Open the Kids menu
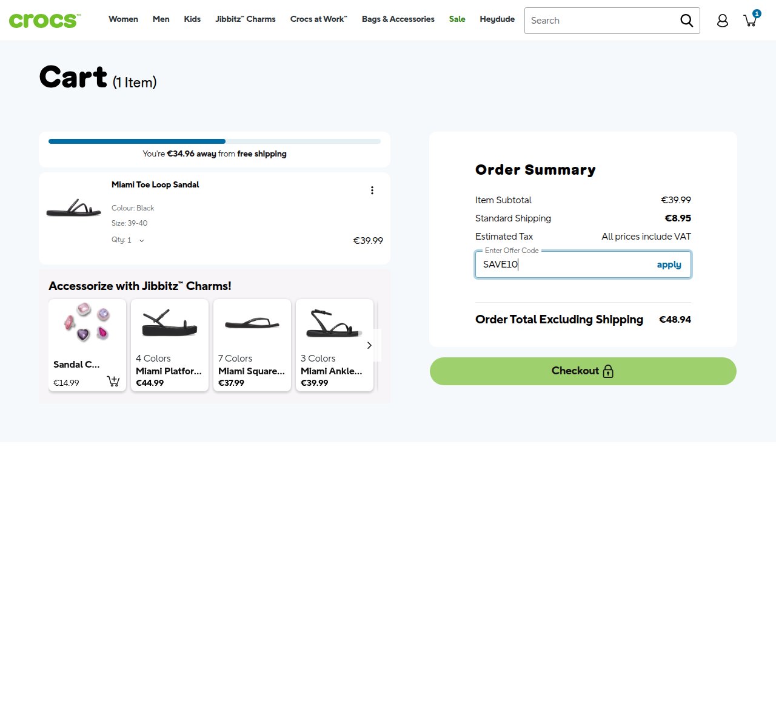The width and height of the screenshot is (776, 728). coord(192,19)
